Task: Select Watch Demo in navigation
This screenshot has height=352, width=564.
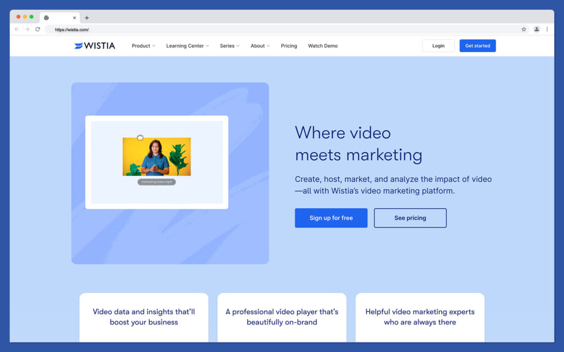Action: (x=323, y=46)
